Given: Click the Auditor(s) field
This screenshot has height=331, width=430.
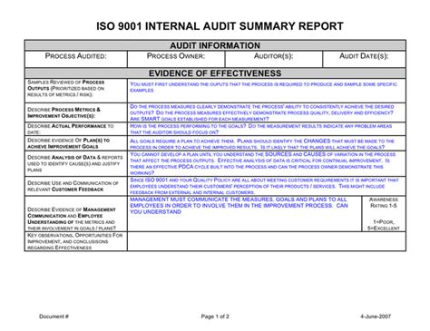Looking at the screenshot, I should click(x=274, y=59).
